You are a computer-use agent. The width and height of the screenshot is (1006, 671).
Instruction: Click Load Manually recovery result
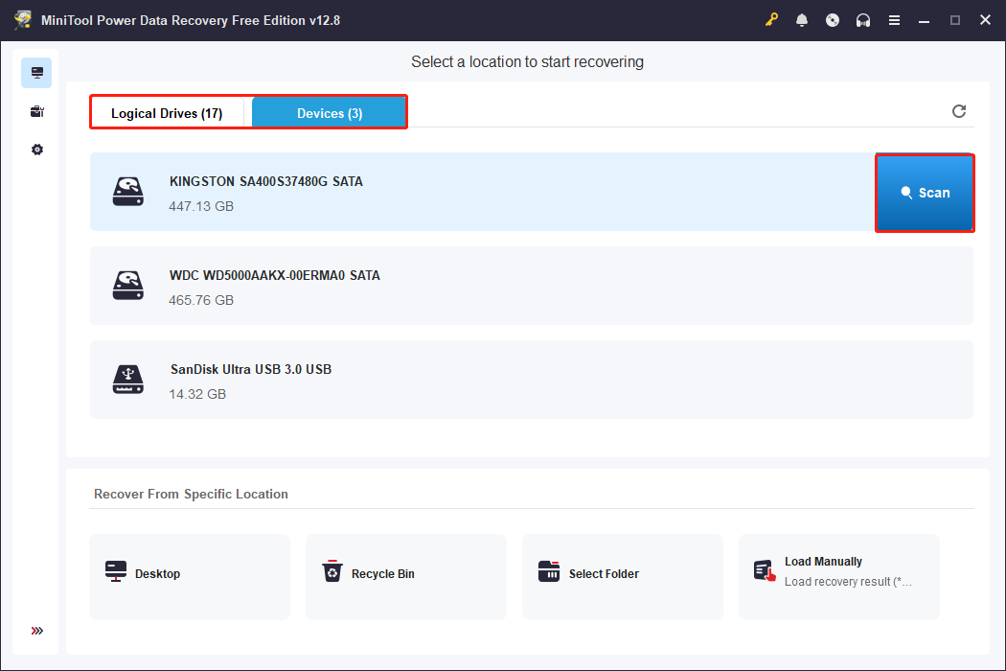838,574
